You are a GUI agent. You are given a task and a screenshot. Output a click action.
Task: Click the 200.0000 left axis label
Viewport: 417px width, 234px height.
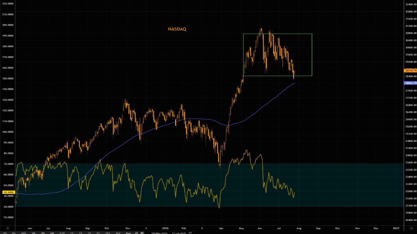8,25
